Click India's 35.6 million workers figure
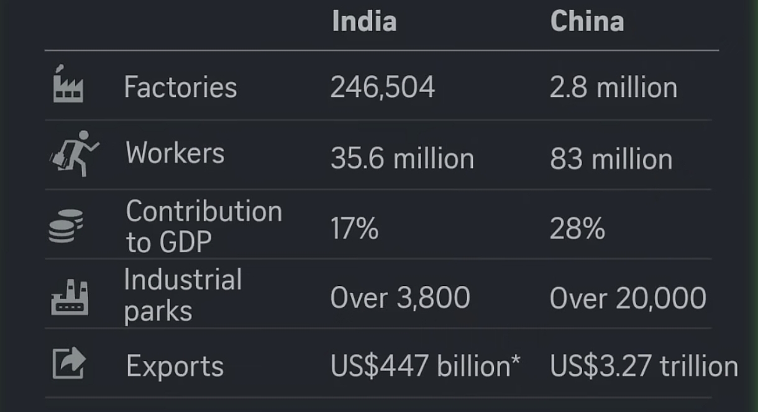758x412 pixels. click(x=402, y=159)
